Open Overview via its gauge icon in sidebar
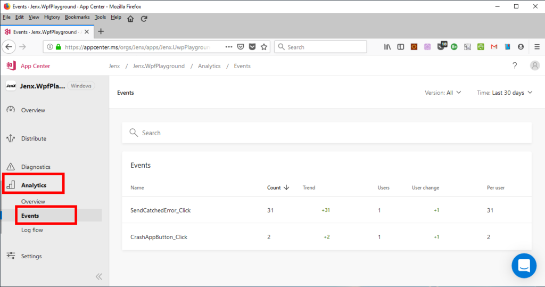This screenshot has width=545, height=287. 11,110
